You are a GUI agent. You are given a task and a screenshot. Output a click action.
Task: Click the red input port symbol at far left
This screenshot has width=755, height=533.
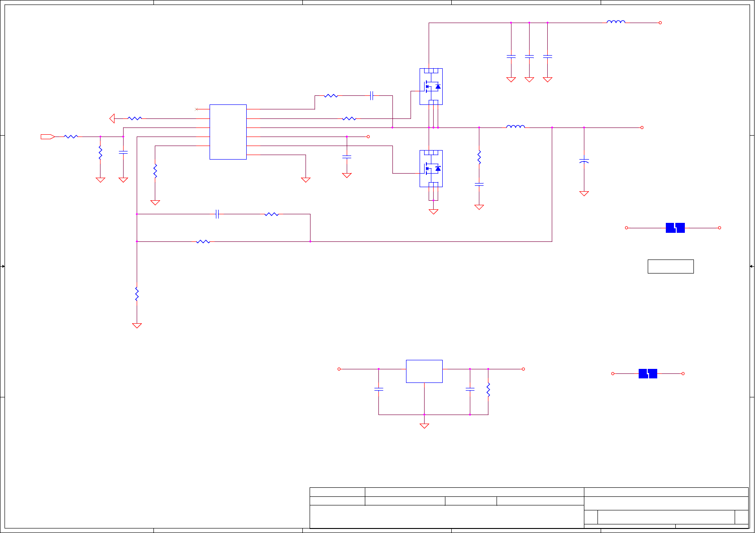48,137
